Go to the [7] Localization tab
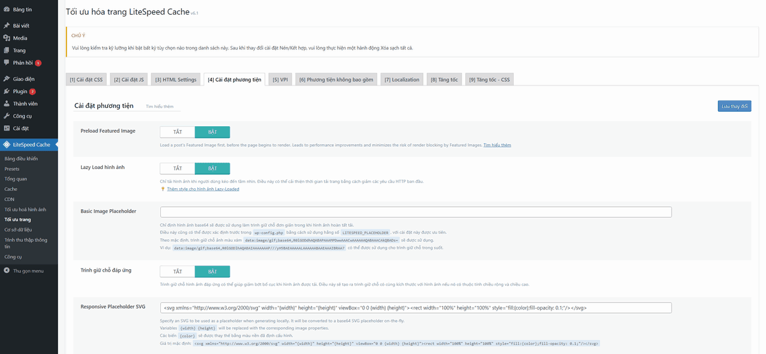The image size is (766, 354). 402,80
